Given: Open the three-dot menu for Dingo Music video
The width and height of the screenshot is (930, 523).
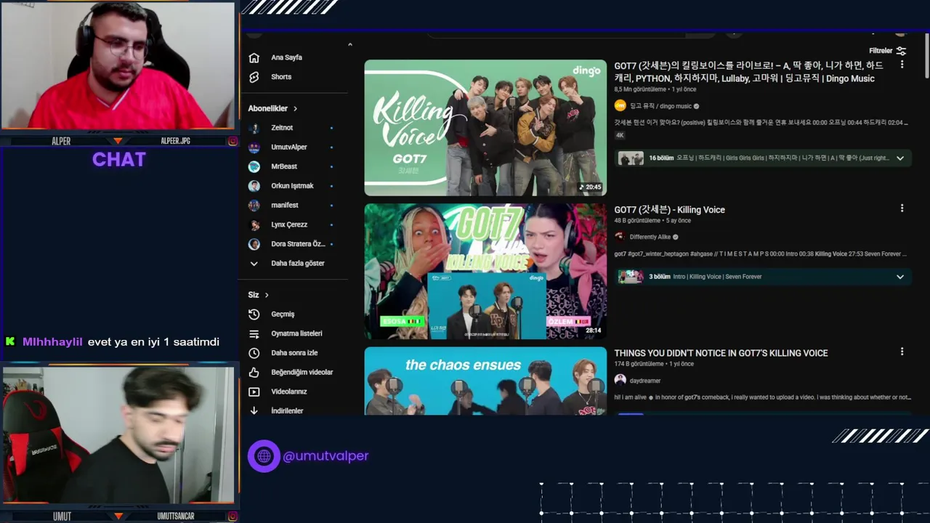Looking at the screenshot, I should [x=902, y=65].
